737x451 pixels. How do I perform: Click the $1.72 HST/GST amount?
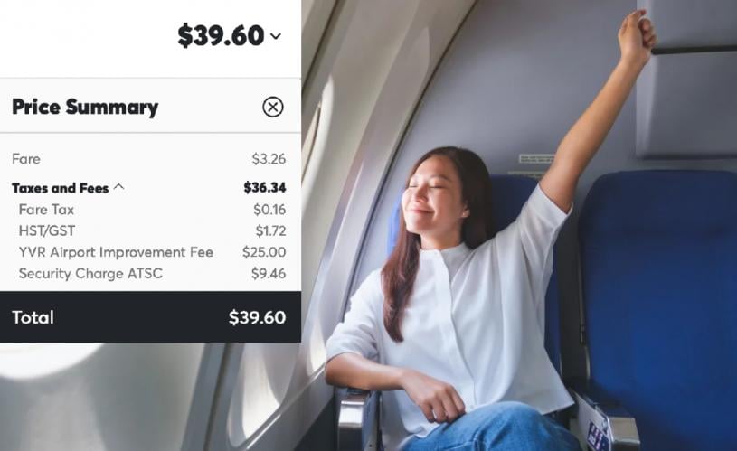pyautogui.click(x=270, y=230)
